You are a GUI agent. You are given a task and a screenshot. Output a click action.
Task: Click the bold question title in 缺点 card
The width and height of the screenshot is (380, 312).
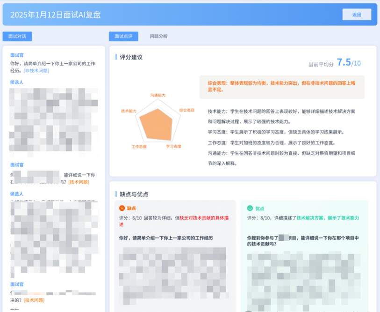166,238
